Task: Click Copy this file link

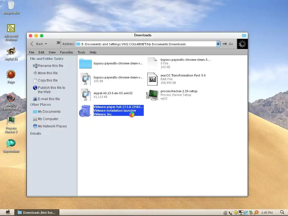Action: 45,80
